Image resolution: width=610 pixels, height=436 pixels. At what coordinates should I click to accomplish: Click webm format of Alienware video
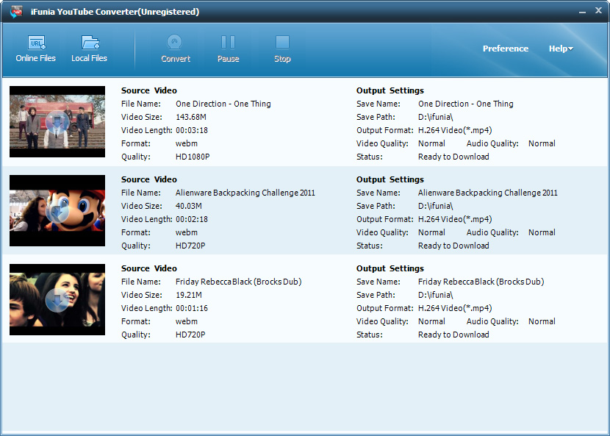(187, 232)
